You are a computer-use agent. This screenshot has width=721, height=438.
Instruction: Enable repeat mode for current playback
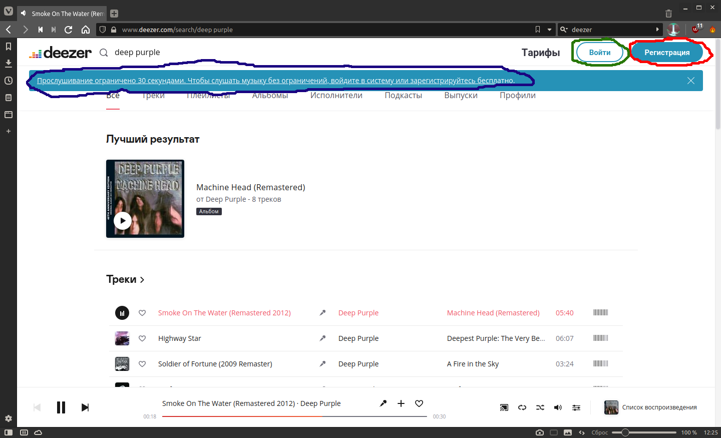click(x=522, y=407)
